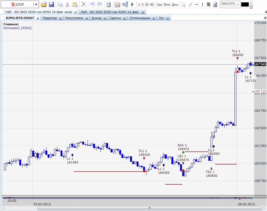Click the black color swatch
267x211 pixels.
[245, 5]
